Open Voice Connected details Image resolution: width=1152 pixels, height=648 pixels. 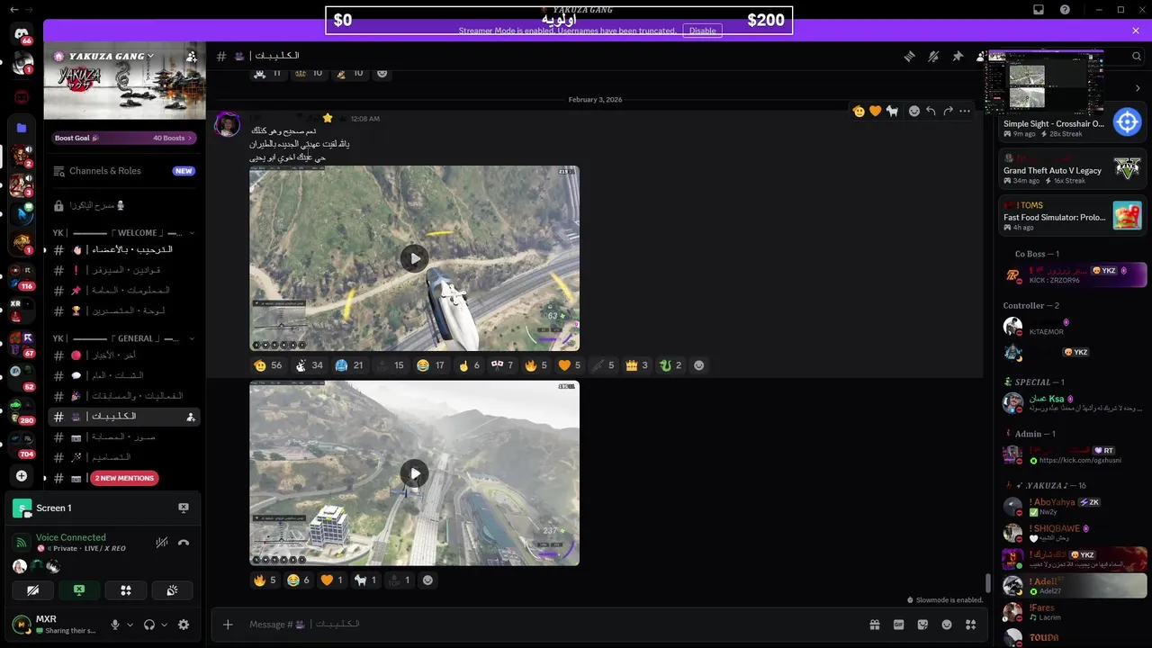pyautogui.click(x=71, y=537)
